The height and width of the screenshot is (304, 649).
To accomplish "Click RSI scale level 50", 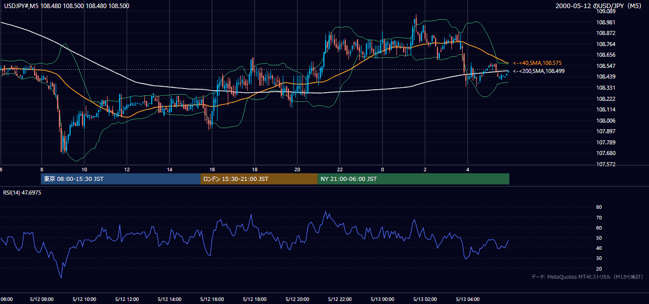I will (599, 238).
